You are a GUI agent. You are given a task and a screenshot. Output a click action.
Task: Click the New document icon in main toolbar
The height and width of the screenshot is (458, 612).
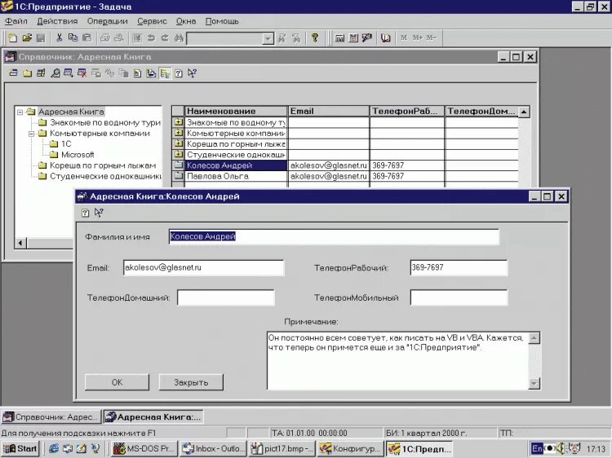[x=13, y=37]
